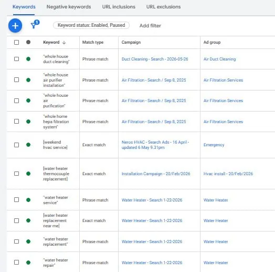
Task: Open Air Filtration campaign for hepa filtration row
Action: (154, 122)
